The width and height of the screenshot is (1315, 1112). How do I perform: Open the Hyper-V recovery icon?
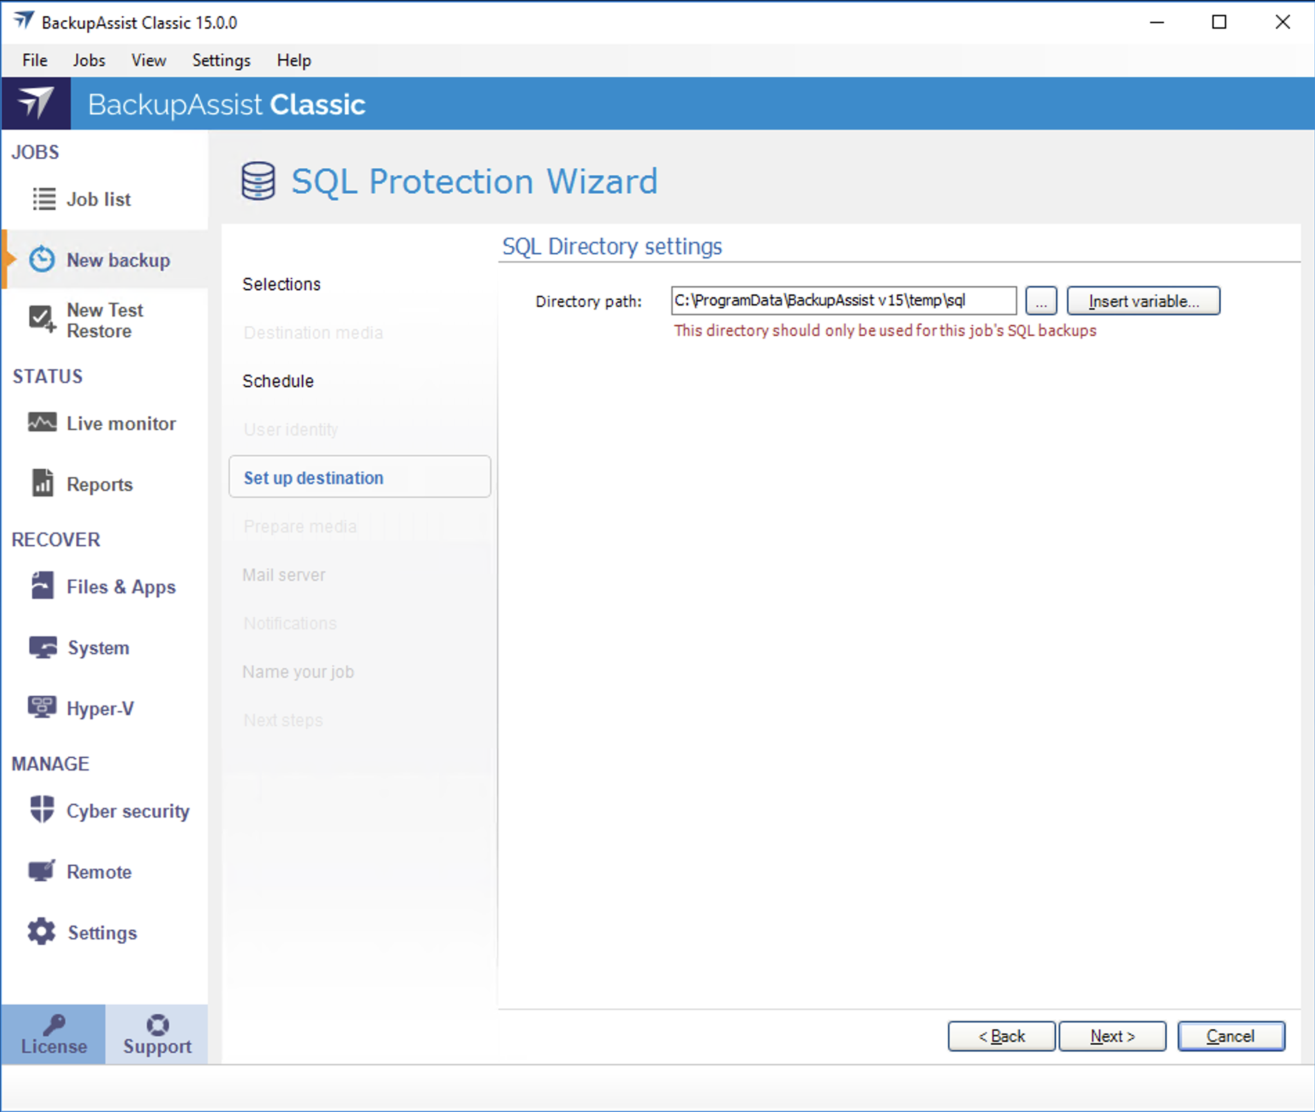(x=42, y=707)
